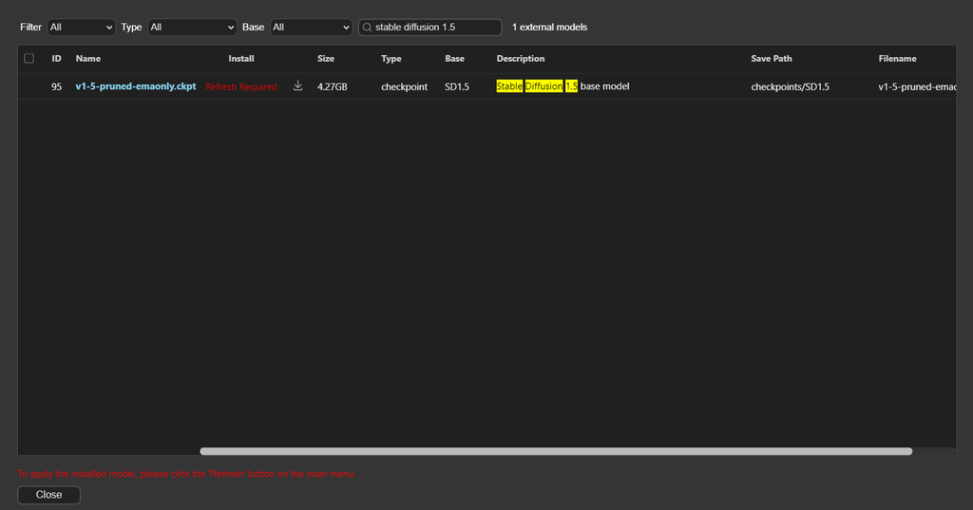
Task: Open the Filter dropdown
Action: tap(81, 28)
